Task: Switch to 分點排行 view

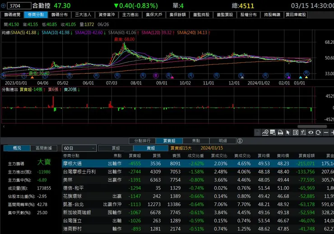Action: click(x=142, y=141)
